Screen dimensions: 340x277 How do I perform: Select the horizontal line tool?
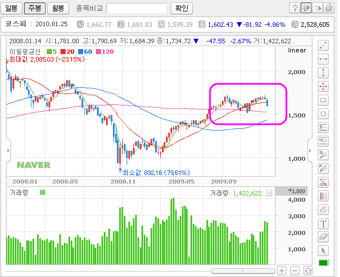(323, 59)
